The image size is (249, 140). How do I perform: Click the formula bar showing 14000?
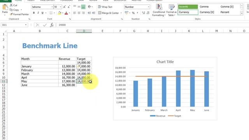153,25
